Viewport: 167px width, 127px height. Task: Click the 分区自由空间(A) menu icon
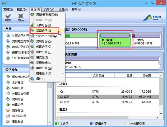32,36
